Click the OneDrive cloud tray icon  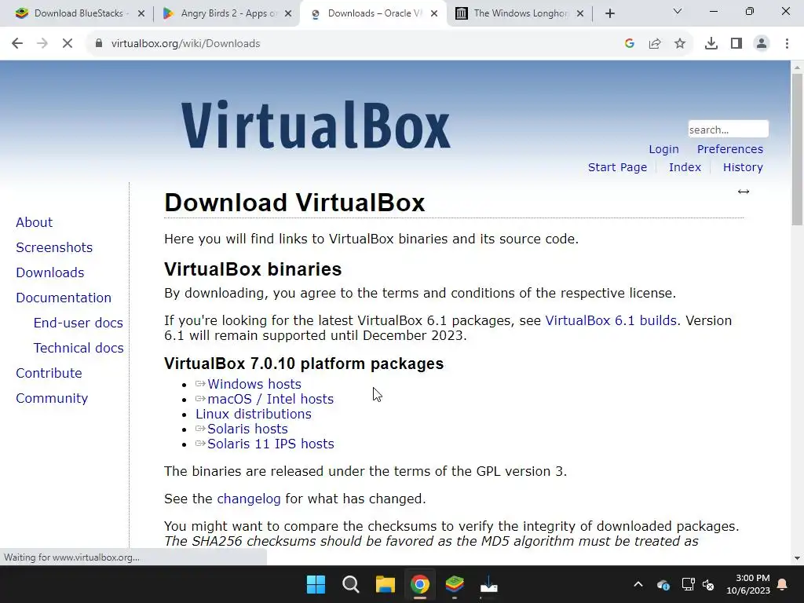pyautogui.click(x=663, y=584)
